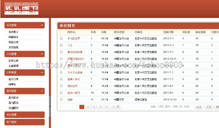Click the 优优图书 logo
Image resolution: width=219 pixels, height=128 pixels.
tap(21, 8)
